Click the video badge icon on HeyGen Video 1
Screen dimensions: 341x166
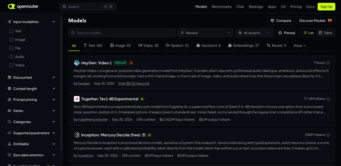[131, 63]
